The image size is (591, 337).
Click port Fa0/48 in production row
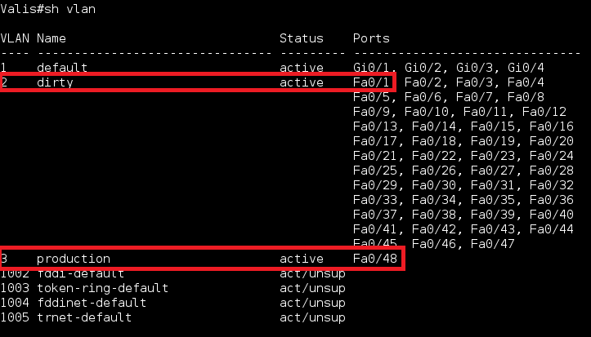tap(374, 259)
